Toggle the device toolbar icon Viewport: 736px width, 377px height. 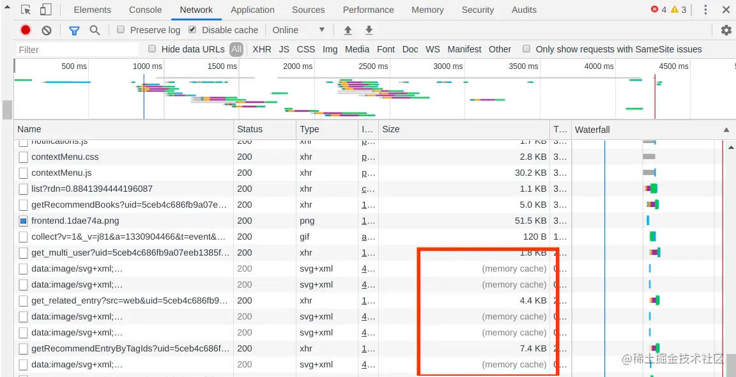[45, 10]
